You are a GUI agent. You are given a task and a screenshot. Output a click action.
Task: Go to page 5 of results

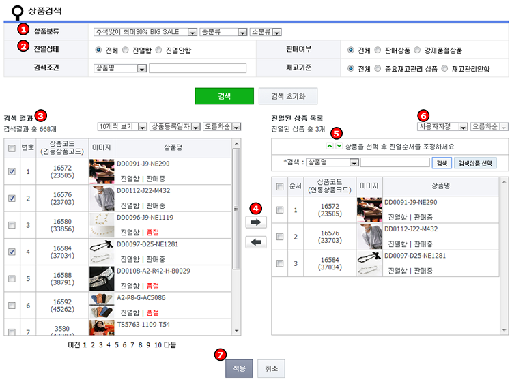point(115,345)
